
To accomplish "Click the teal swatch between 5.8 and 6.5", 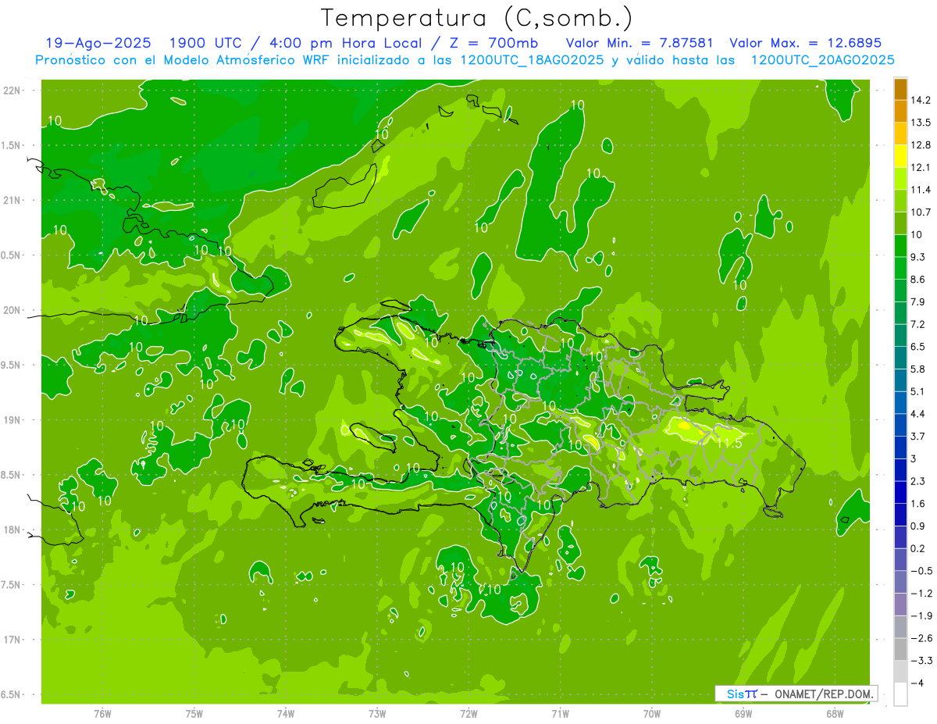I will [900, 358].
